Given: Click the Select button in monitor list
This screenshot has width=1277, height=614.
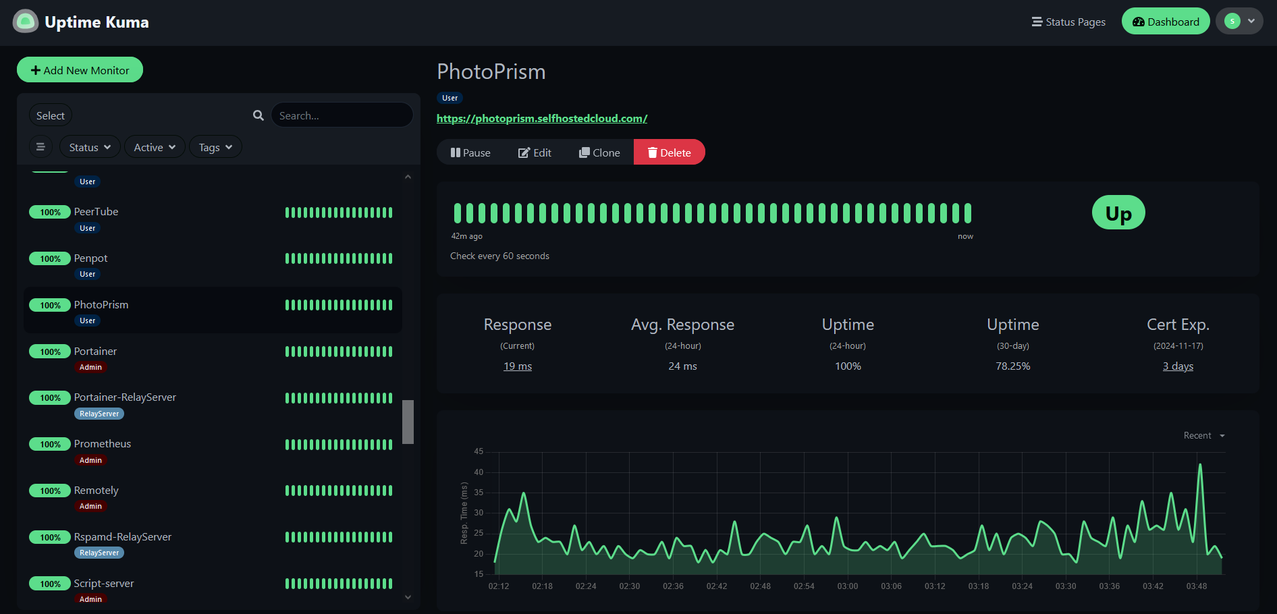Looking at the screenshot, I should [x=51, y=115].
